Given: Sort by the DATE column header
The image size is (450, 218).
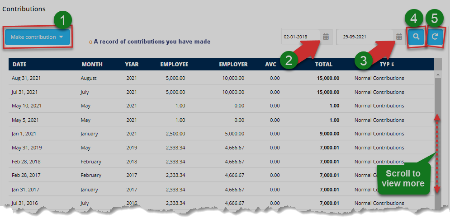Looking at the screenshot, I should tap(19, 65).
